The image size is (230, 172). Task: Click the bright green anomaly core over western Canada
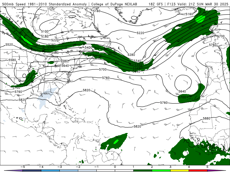27,40
